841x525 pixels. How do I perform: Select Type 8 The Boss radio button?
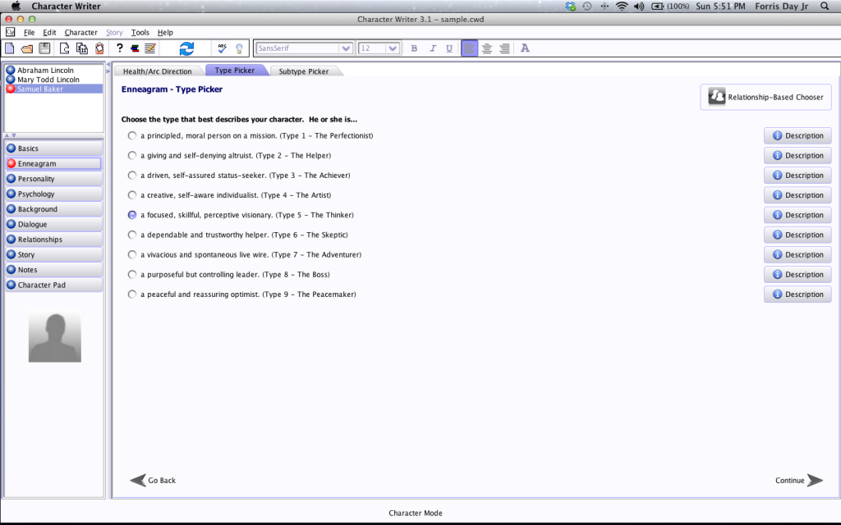click(132, 274)
